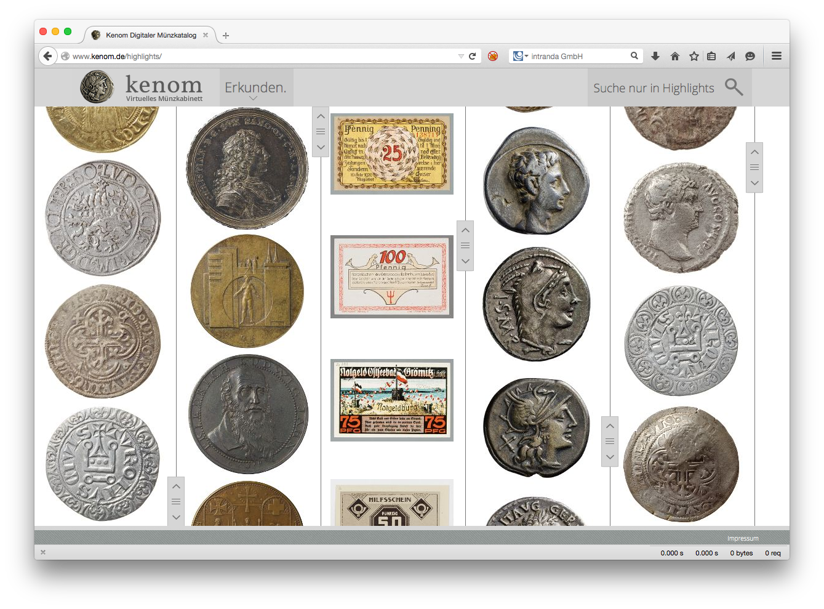Open the Roman coin with elephant-skin headdress
Screen dimensions: 824x609
[x=537, y=304]
